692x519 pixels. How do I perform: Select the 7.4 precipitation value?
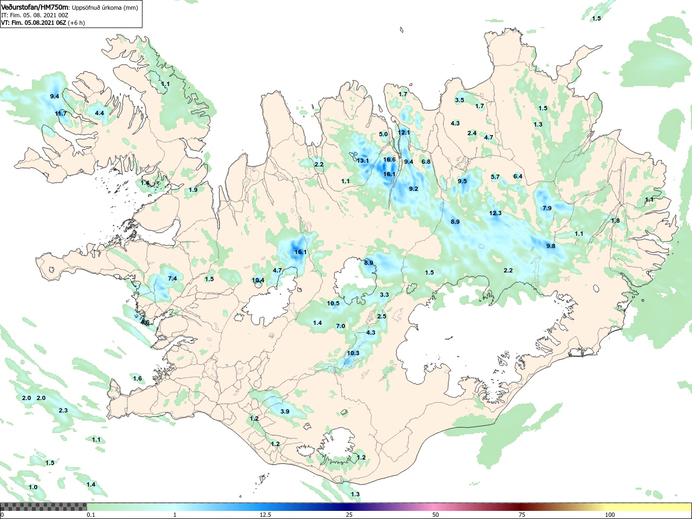coord(172,278)
